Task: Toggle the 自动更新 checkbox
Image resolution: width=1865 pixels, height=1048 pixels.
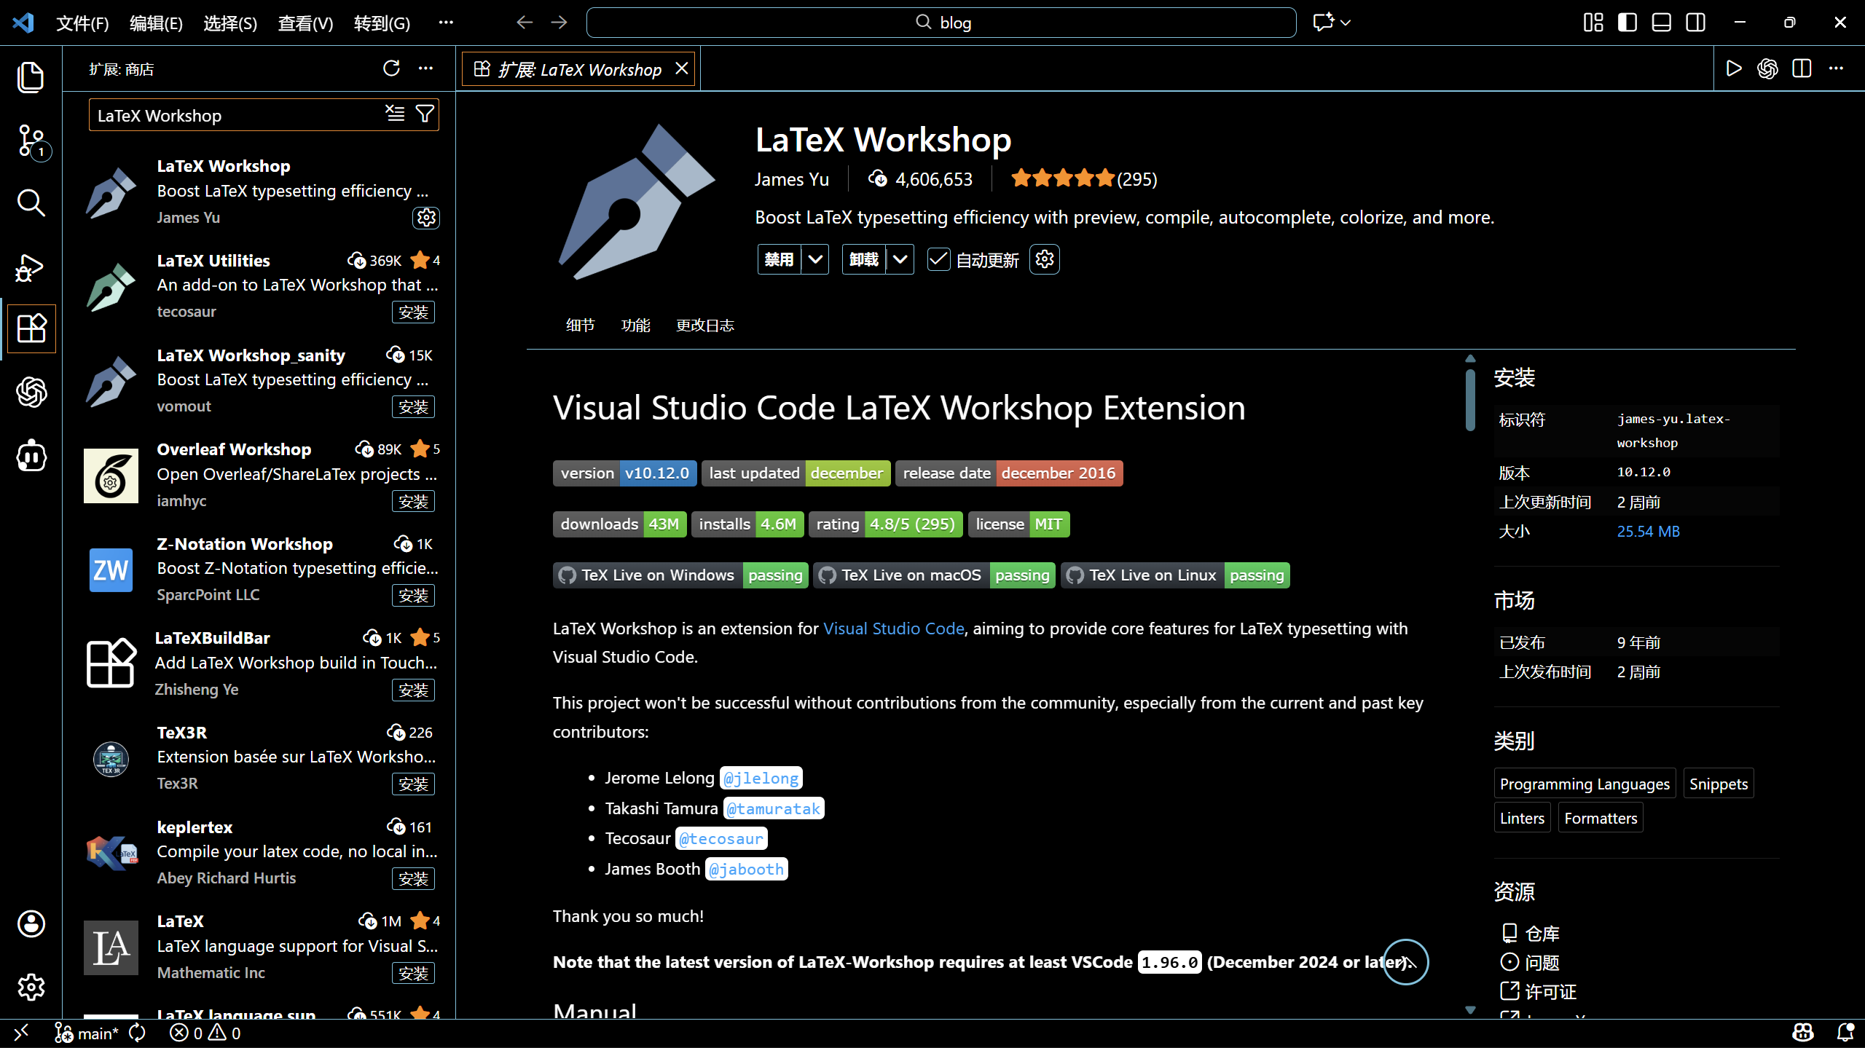Action: click(938, 259)
